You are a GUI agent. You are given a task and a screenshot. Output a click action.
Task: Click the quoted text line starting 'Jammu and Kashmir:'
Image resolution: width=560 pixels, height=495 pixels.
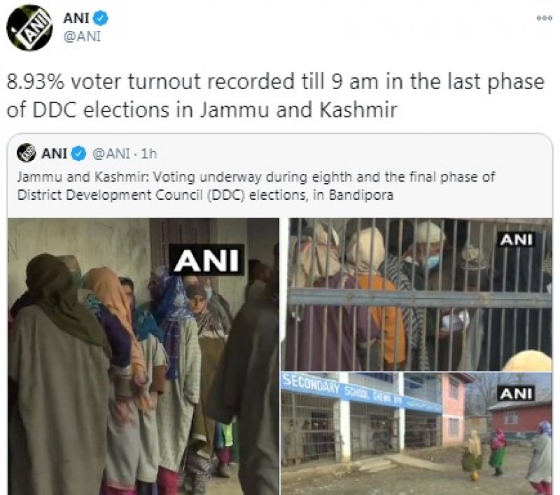[x=256, y=177]
